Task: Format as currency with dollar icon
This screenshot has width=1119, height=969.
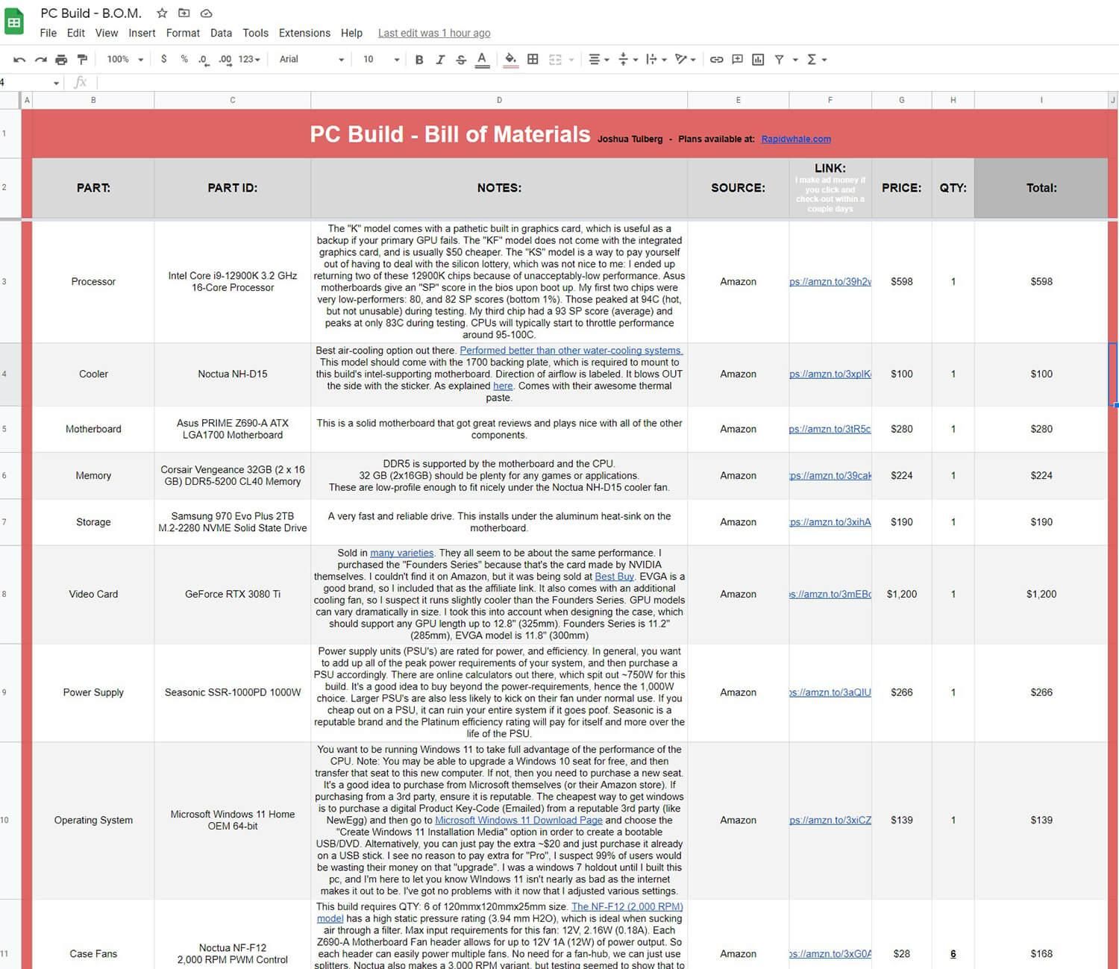Action: point(163,59)
